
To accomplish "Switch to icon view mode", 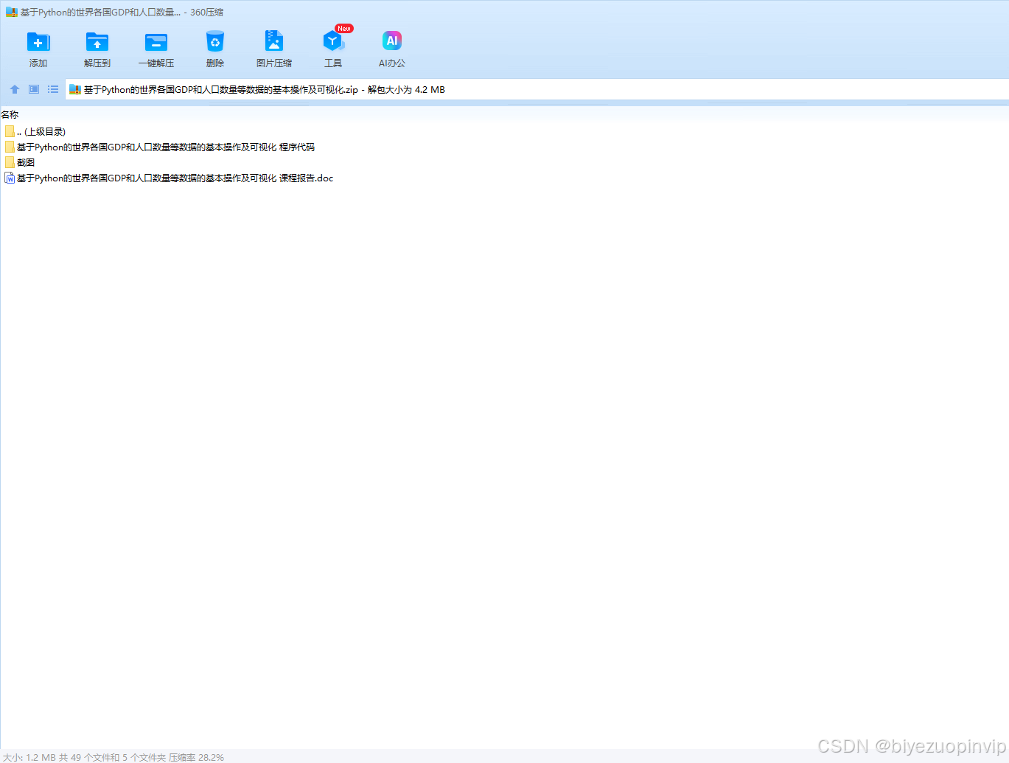I will (x=34, y=89).
